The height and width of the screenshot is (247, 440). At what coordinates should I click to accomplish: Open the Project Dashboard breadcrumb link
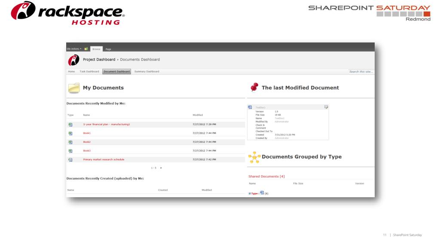(x=99, y=59)
